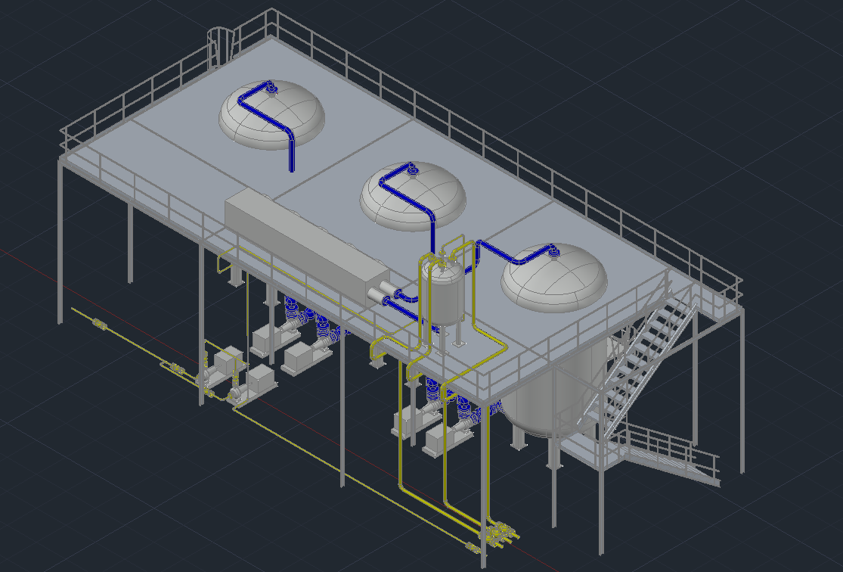Select the large cylindrical tank beneath the platform
The height and width of the screenshot is (572, 843).
(553, 388)
